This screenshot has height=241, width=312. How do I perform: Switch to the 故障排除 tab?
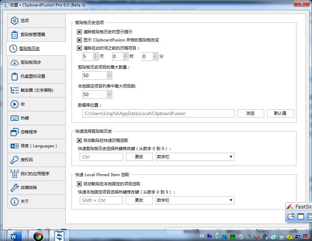point(37,188)
